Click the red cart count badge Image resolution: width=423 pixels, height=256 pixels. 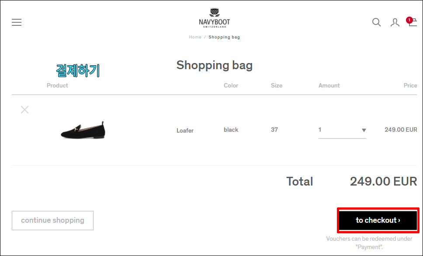pyautogui.click(x=409, y=20)
